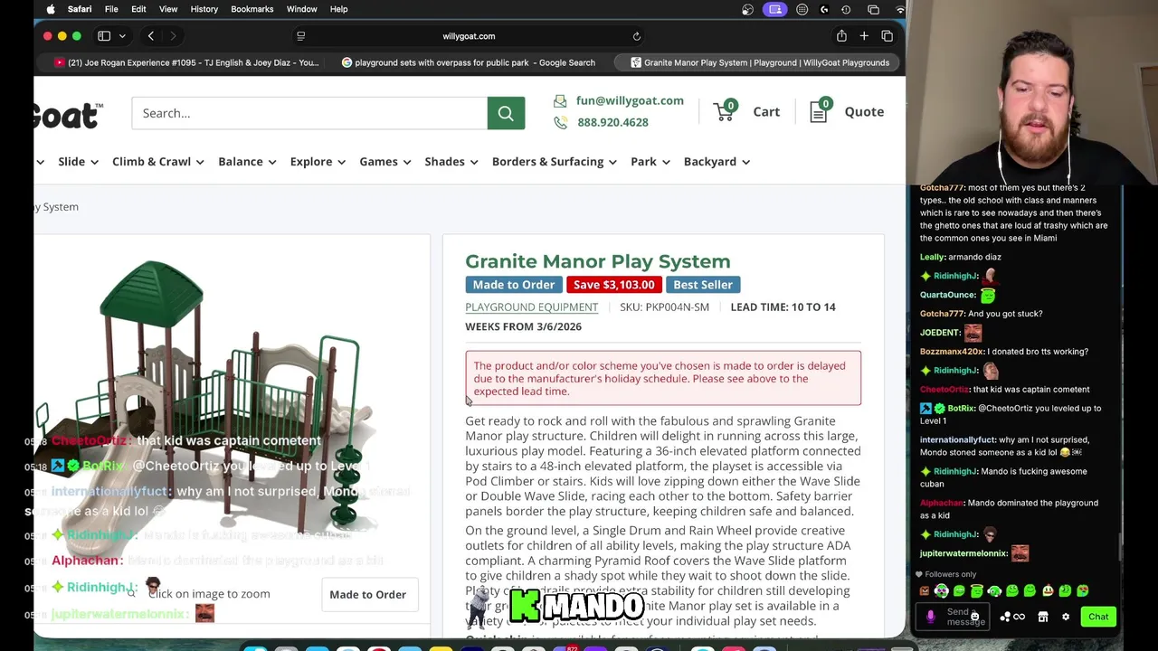
Task: Click the Quote link
Action: tap(864, 112)
